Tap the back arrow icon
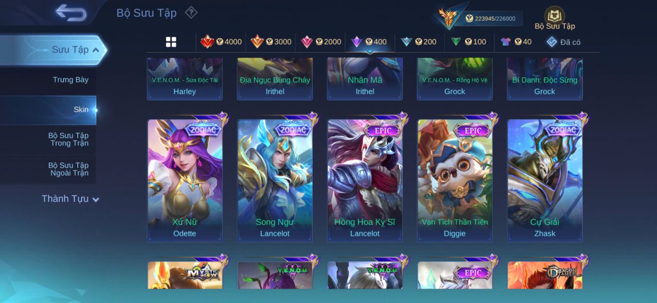This screenshot has width=657, height=303. (71, 12)
